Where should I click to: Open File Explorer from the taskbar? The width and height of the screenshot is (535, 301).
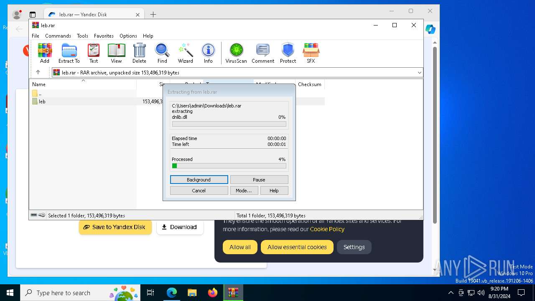192,293
